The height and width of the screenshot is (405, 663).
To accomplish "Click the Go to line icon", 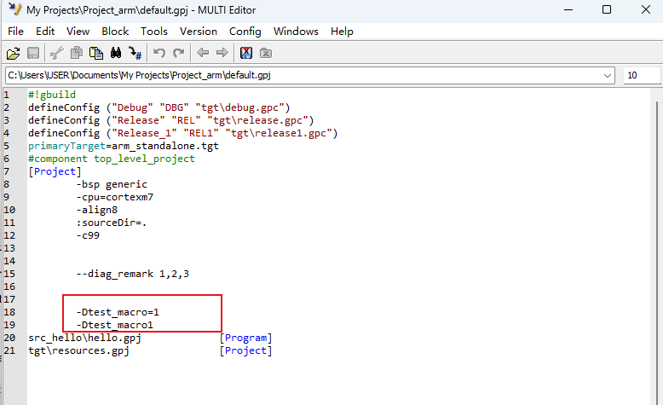I will tap(135, 53).
